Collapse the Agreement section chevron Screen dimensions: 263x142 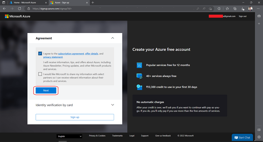pyautogui.click(x=113, y=38)
